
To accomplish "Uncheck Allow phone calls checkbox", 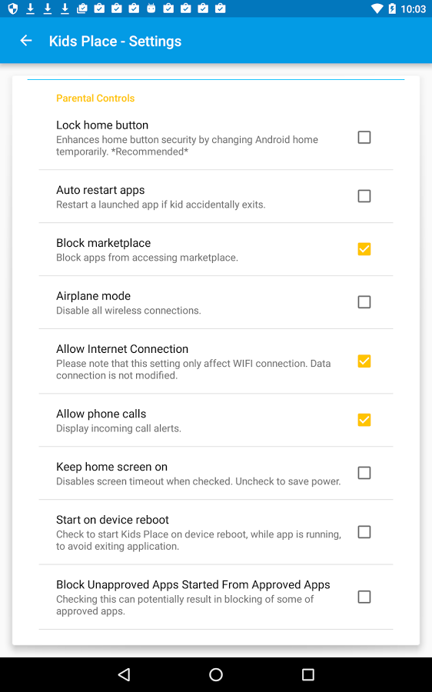I will pos(364,420).
